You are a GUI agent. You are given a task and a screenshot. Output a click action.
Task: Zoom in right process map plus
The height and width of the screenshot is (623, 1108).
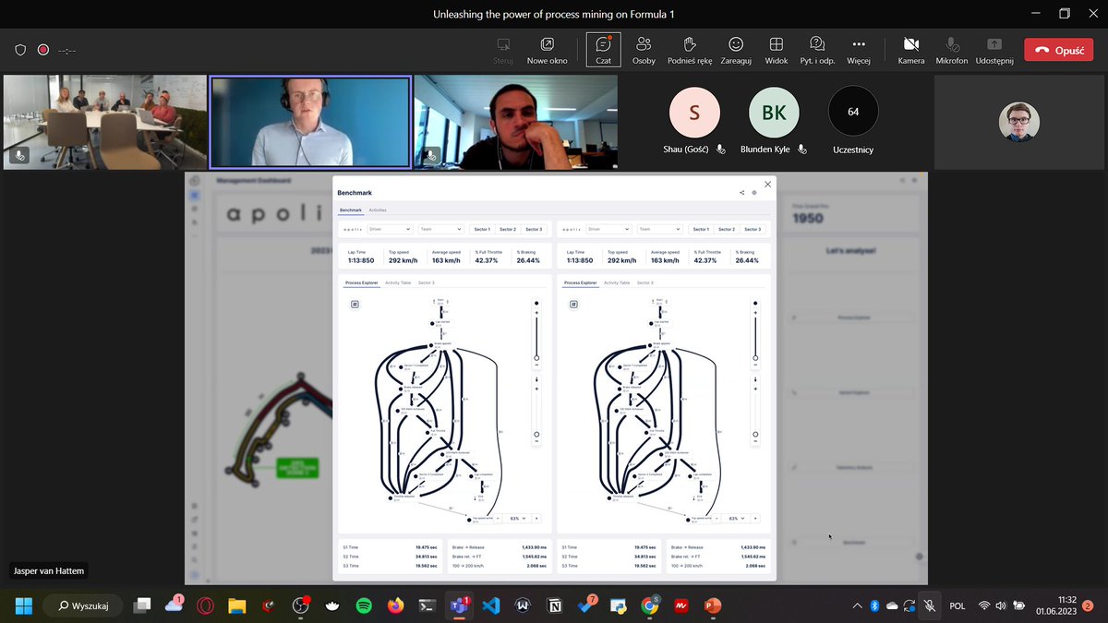click(x=755, y=519)
